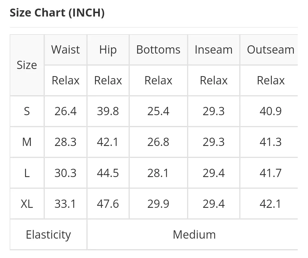
Task: Click Relax under the Waist header
Action: (65, 80)
